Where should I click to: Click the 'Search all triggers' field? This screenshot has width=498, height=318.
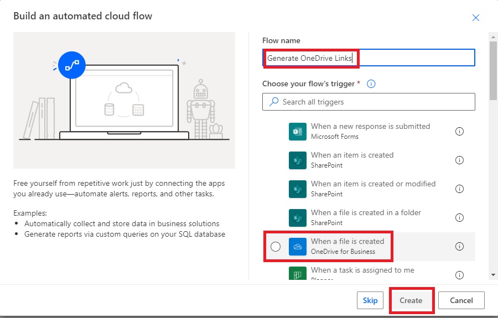coord(369,102)
